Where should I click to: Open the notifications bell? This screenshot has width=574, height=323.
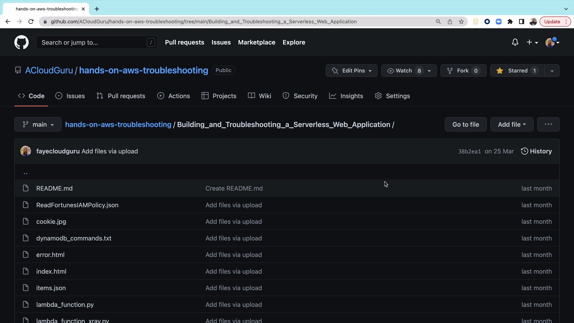click(515, 42)
